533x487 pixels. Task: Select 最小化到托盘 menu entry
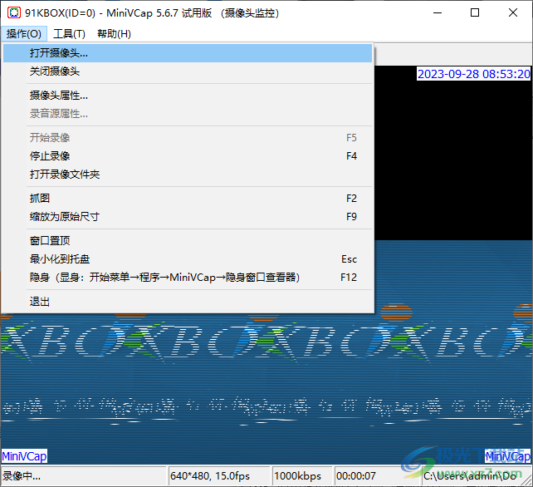[188, 259]
